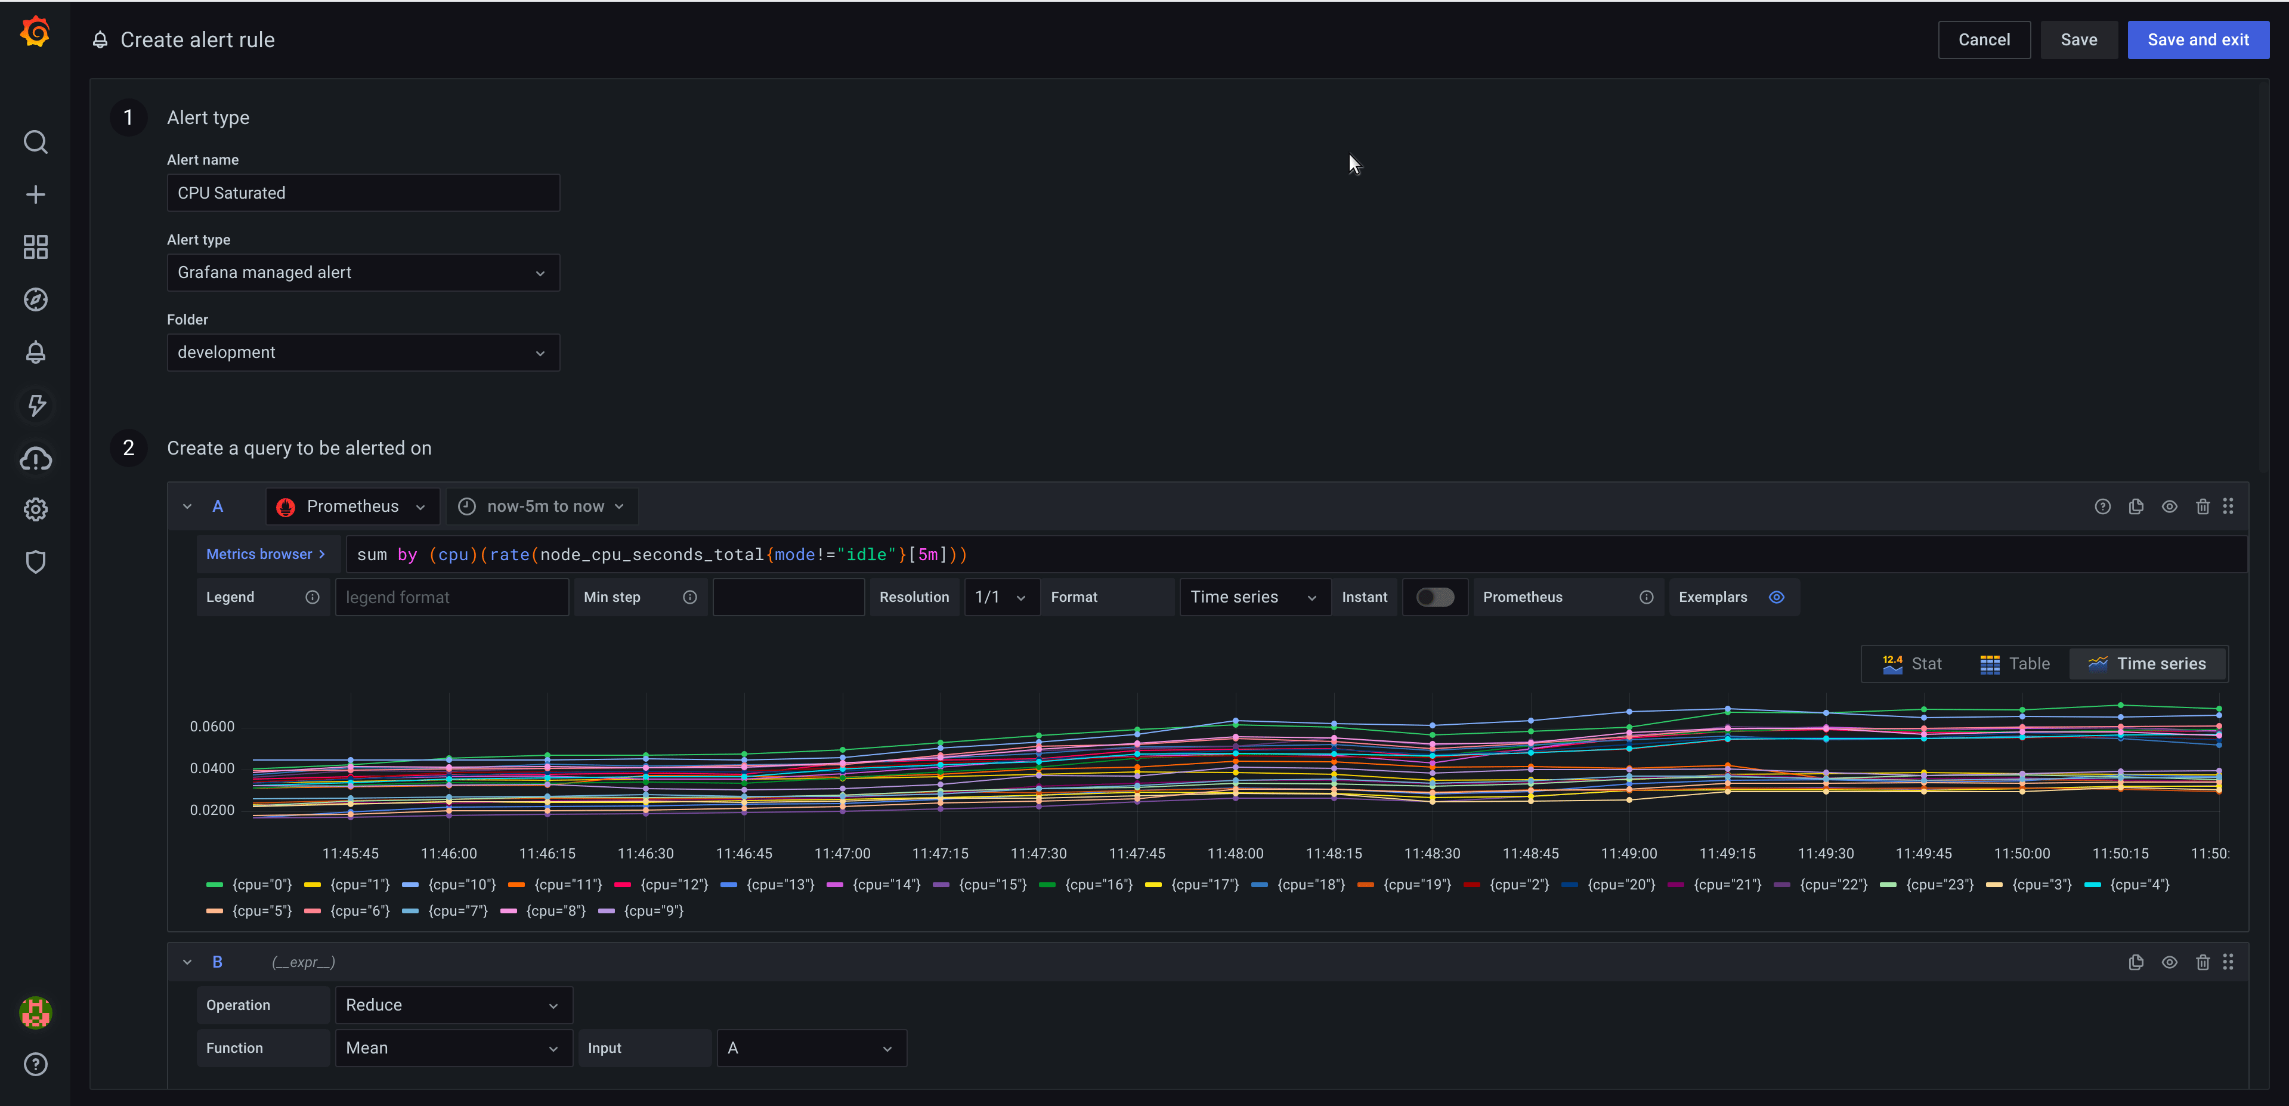
Task: Click the Save and exit button
Action: (x=2198, y=40)
